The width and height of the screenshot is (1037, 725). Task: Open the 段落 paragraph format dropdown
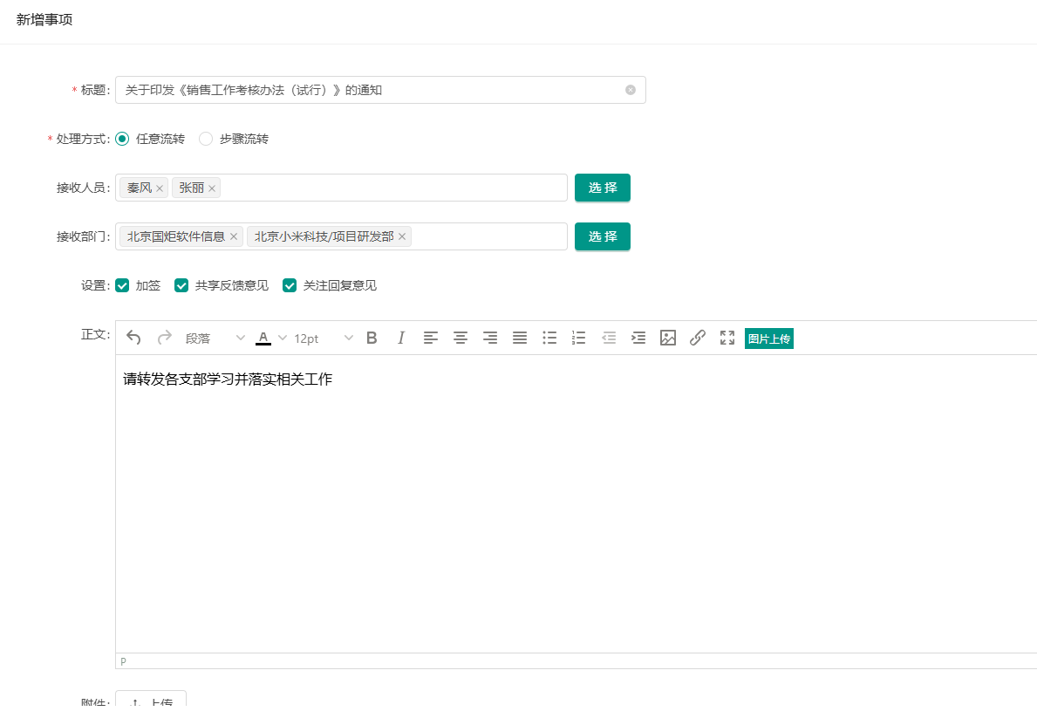tap(215, 338)
